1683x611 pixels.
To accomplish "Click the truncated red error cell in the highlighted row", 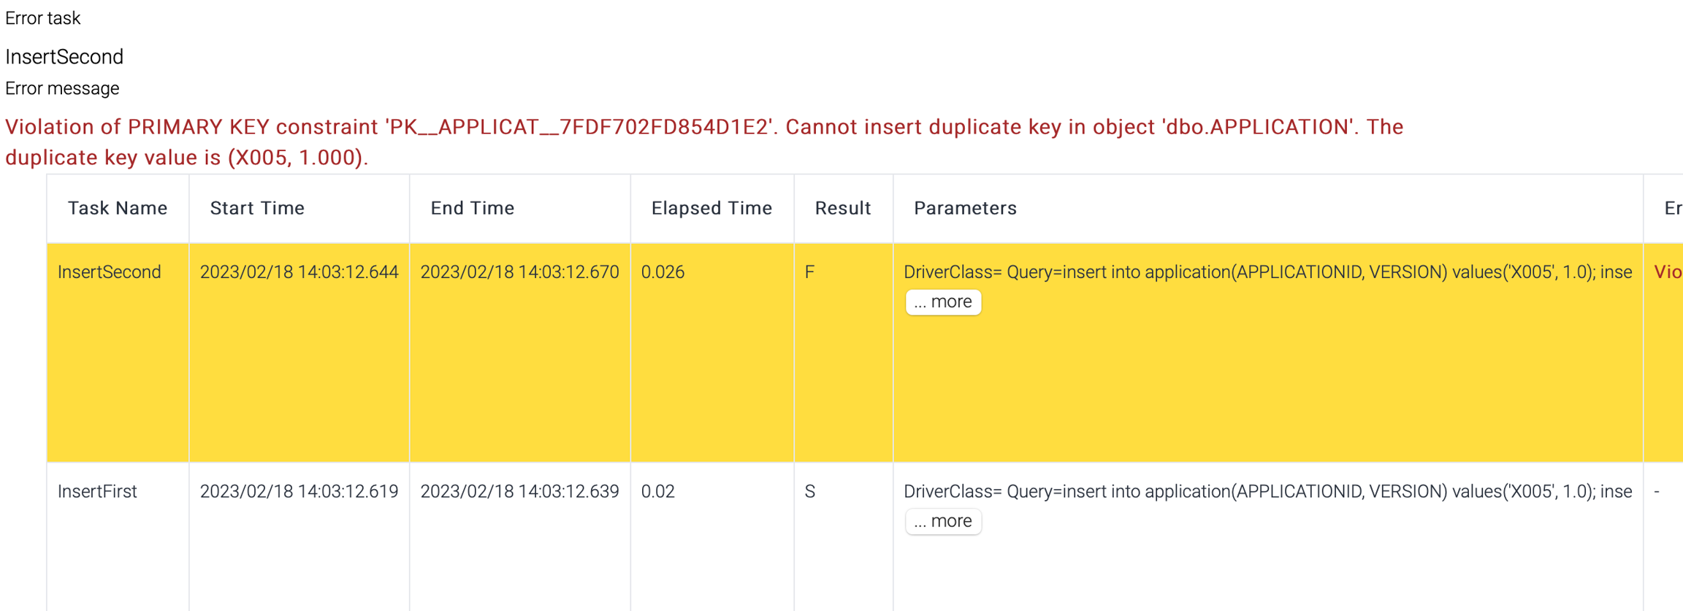I will pyautogui.click(x=1668, y=272).
